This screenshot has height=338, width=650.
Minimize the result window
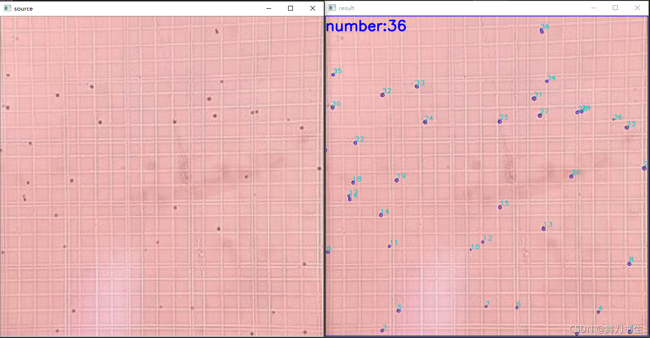point(593,8)
